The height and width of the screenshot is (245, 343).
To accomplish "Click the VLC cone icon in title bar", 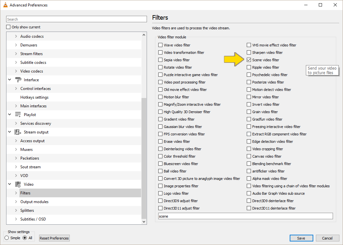I will point(5,5).
